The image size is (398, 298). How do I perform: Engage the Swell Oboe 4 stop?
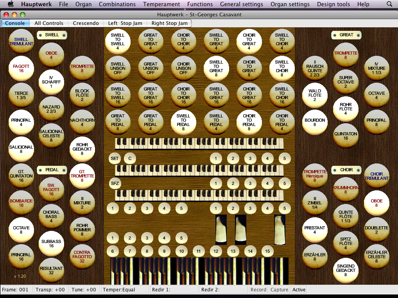click(x=51, y=55)
